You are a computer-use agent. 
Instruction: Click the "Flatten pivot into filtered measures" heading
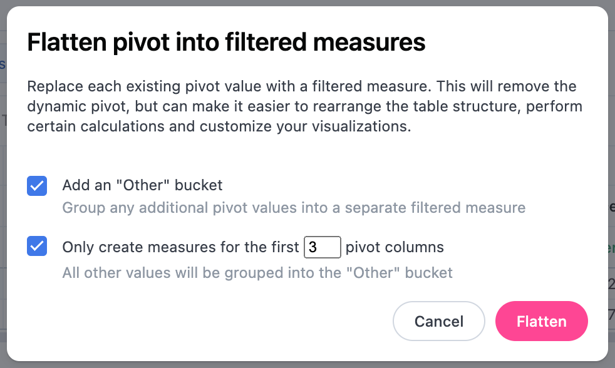pos(226,43)
